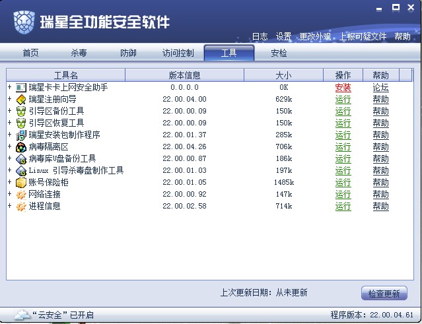The height and width of the screenshot is (324, 422).
Task: Click the 病毒库U盘备份工具 row icon
Action: point(21,159)
